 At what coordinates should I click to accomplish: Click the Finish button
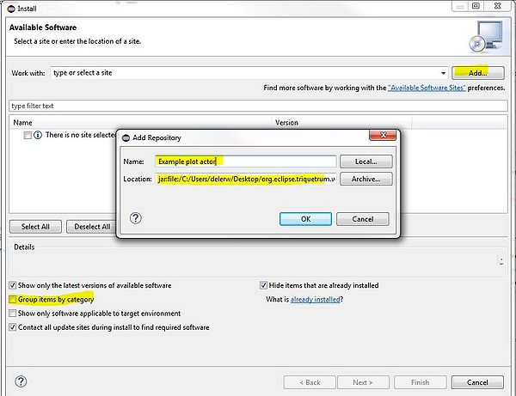(420, 382)
